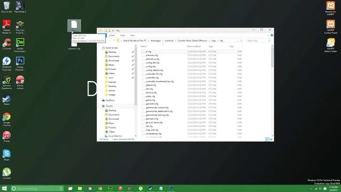341x192 pixels.
Task: Select Downloads under Quick access
Action: [x=113, y=61]
